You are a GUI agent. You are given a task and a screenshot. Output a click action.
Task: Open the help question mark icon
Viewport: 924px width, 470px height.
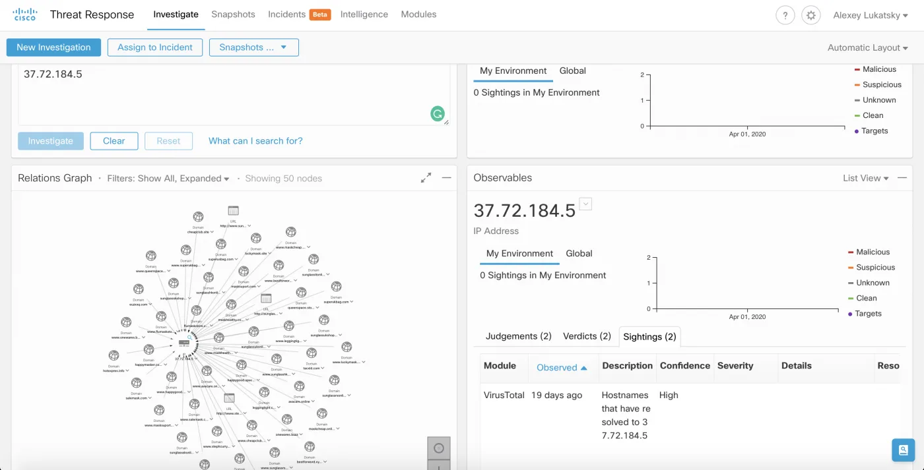[x=785, y=15]
